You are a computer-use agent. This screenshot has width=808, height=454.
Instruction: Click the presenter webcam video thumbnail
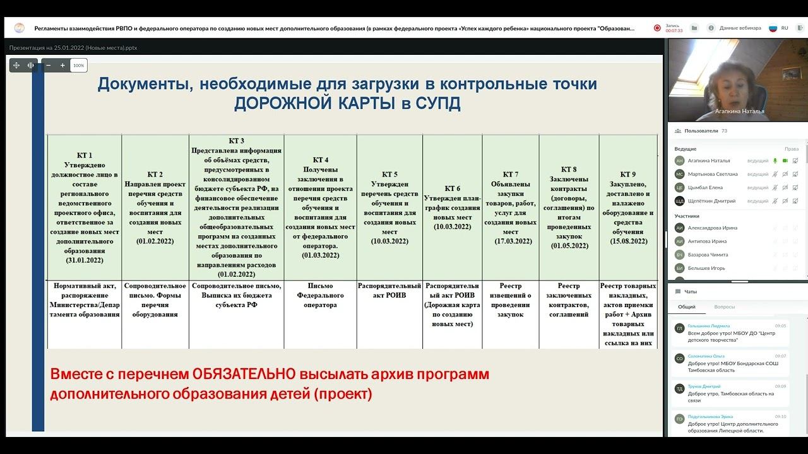click(738, 80)
